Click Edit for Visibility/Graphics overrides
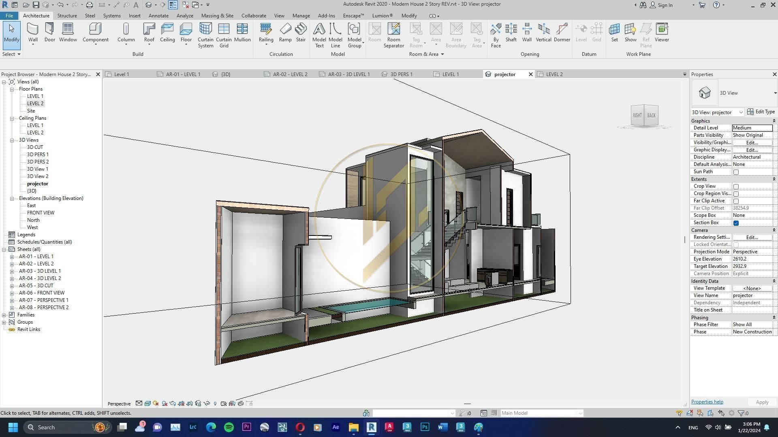The image size is (778, 437). 752,143
